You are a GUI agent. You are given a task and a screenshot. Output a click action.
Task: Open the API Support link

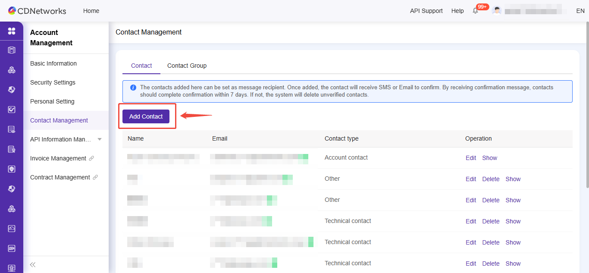tap(426, 11)
